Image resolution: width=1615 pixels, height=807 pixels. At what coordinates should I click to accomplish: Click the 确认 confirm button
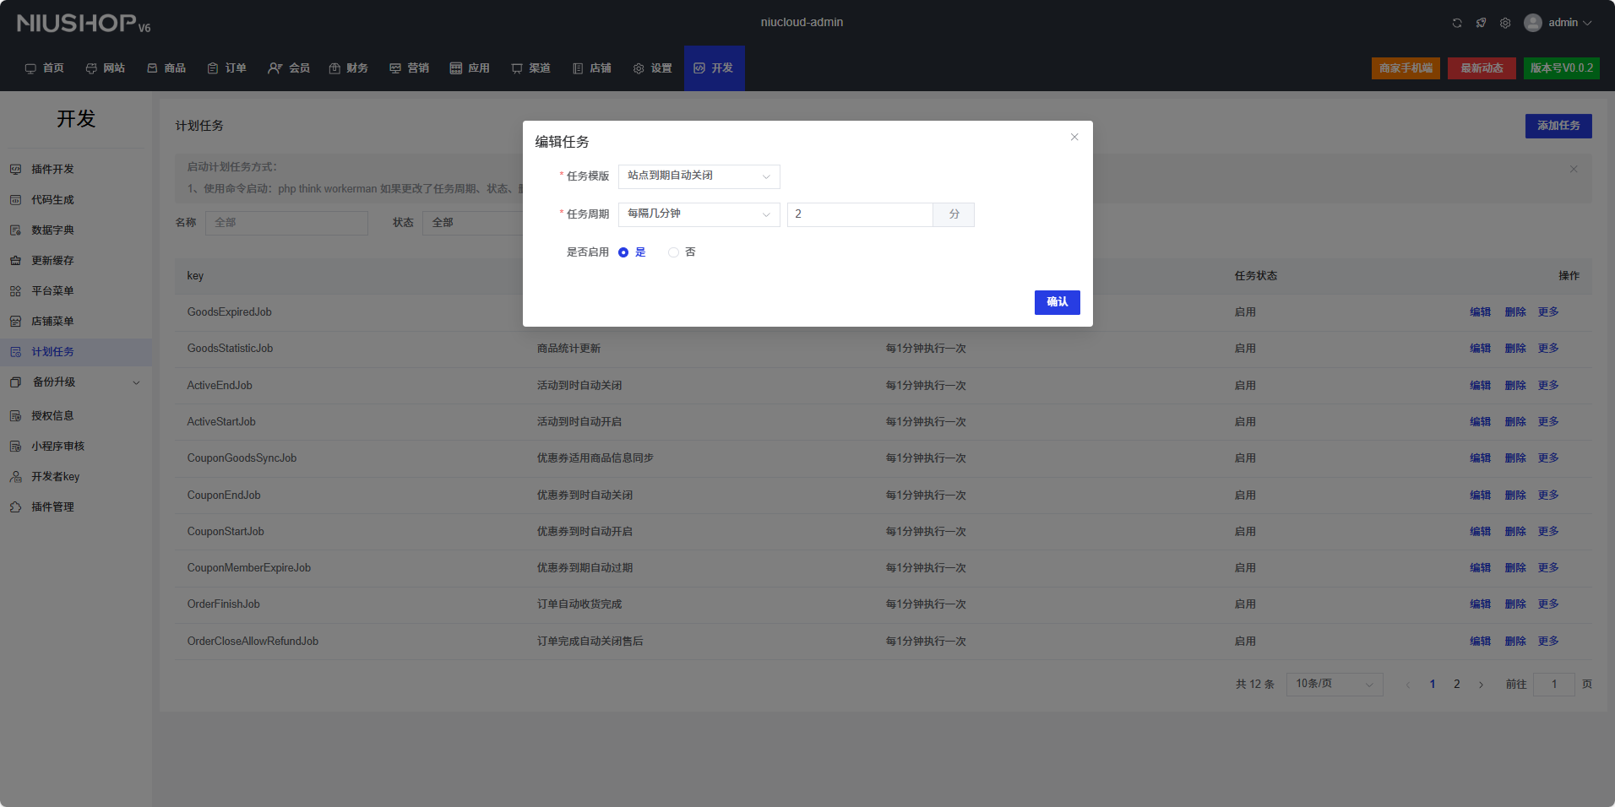click(x=1057, y=302)
